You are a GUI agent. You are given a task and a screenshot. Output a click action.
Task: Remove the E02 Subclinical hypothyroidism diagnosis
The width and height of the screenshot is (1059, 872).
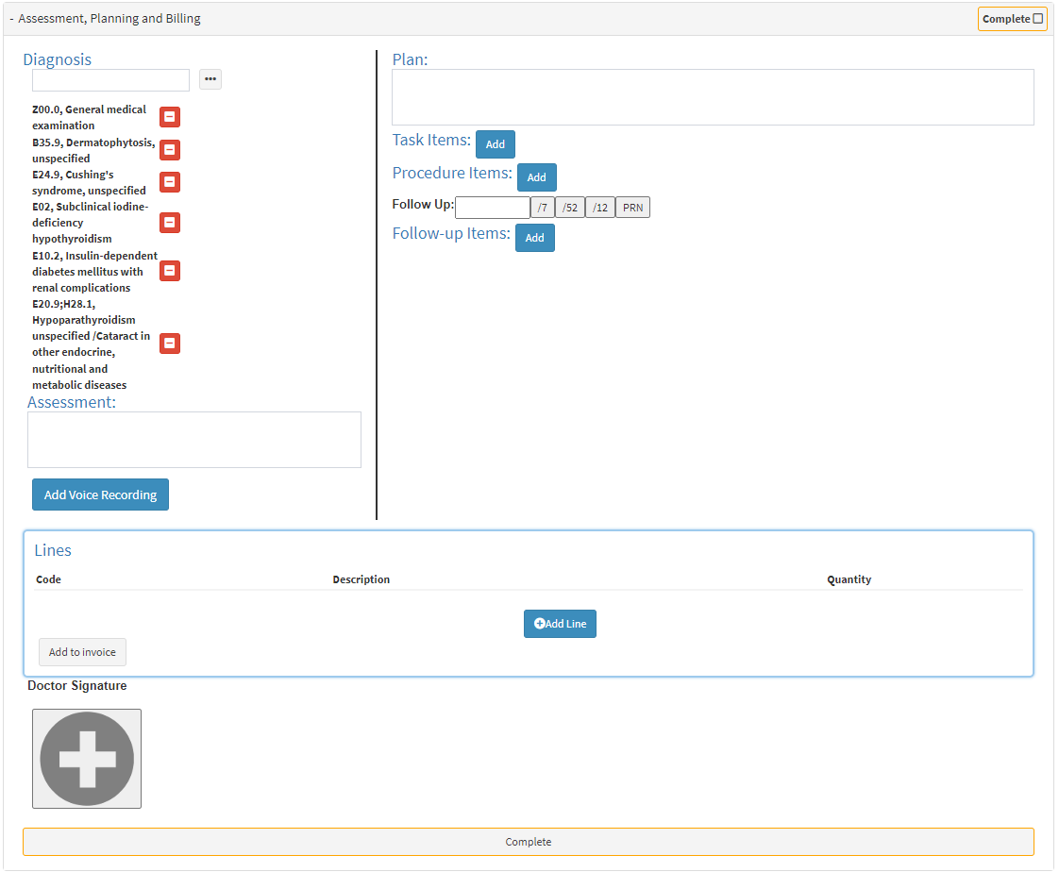tap(170, 223)
